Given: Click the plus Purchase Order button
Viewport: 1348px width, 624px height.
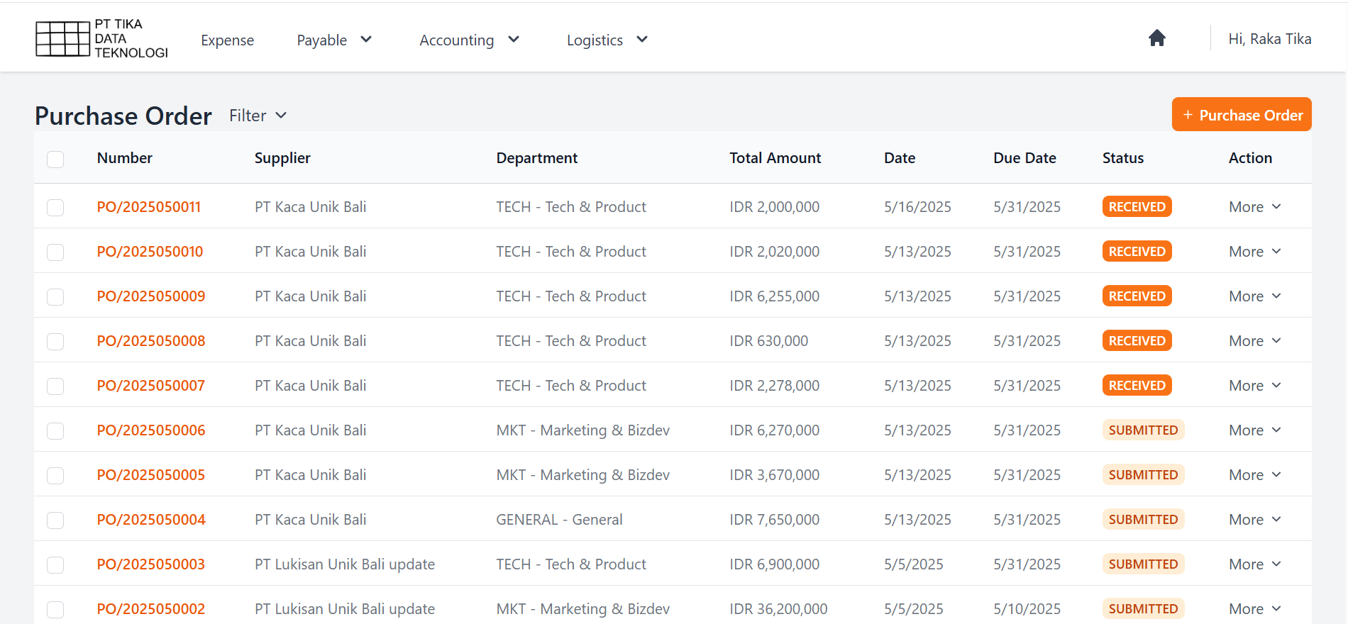Looking at the screenshot, I should [x=1241, y=115].
